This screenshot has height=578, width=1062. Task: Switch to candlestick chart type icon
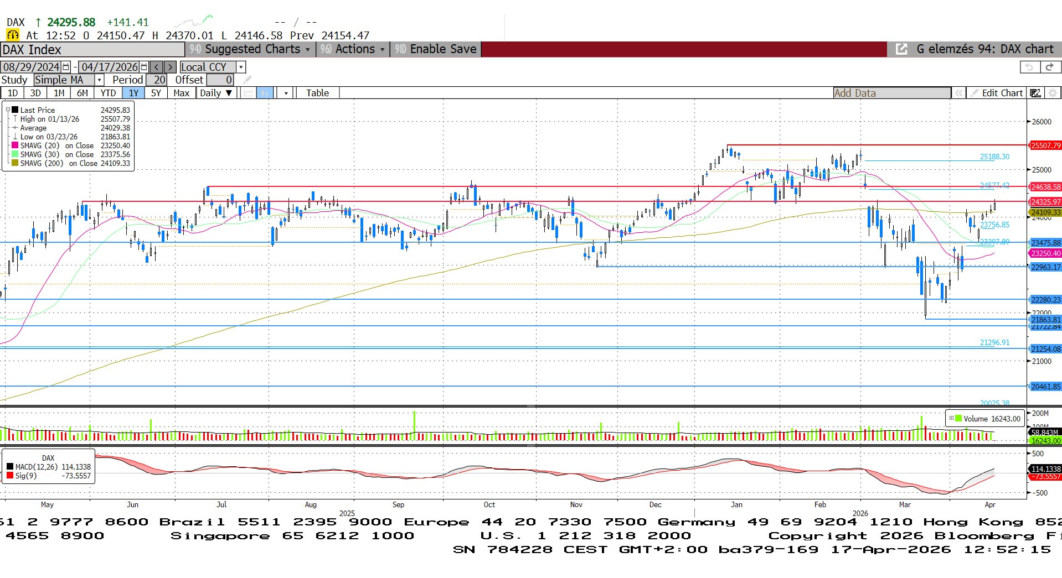coord(265,93)
